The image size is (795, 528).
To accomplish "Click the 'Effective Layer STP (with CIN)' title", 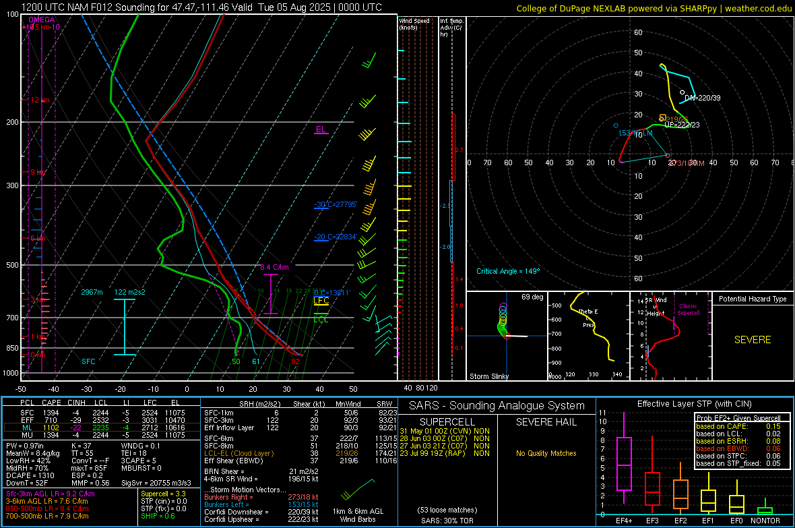I will pyautogui.click(x=694, y=404).
